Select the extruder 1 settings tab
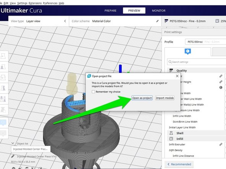Image resolution: width=226 pixels, height=169 pixels. [x=188, y=51]
